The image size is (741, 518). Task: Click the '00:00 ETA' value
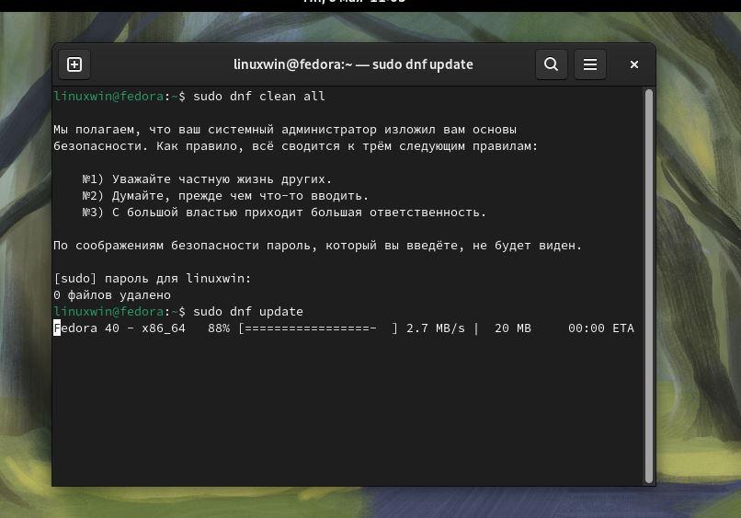[600, 328]
